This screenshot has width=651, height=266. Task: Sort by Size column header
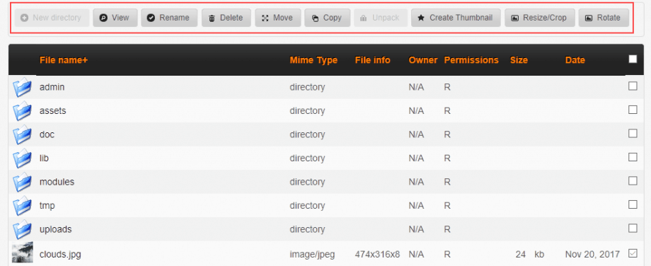519,60
